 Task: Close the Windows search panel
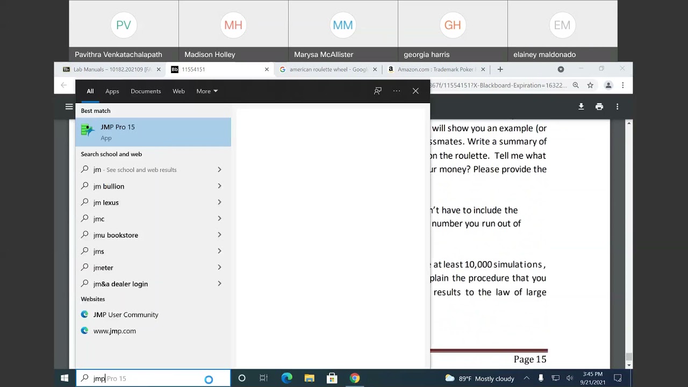point(415,91)
